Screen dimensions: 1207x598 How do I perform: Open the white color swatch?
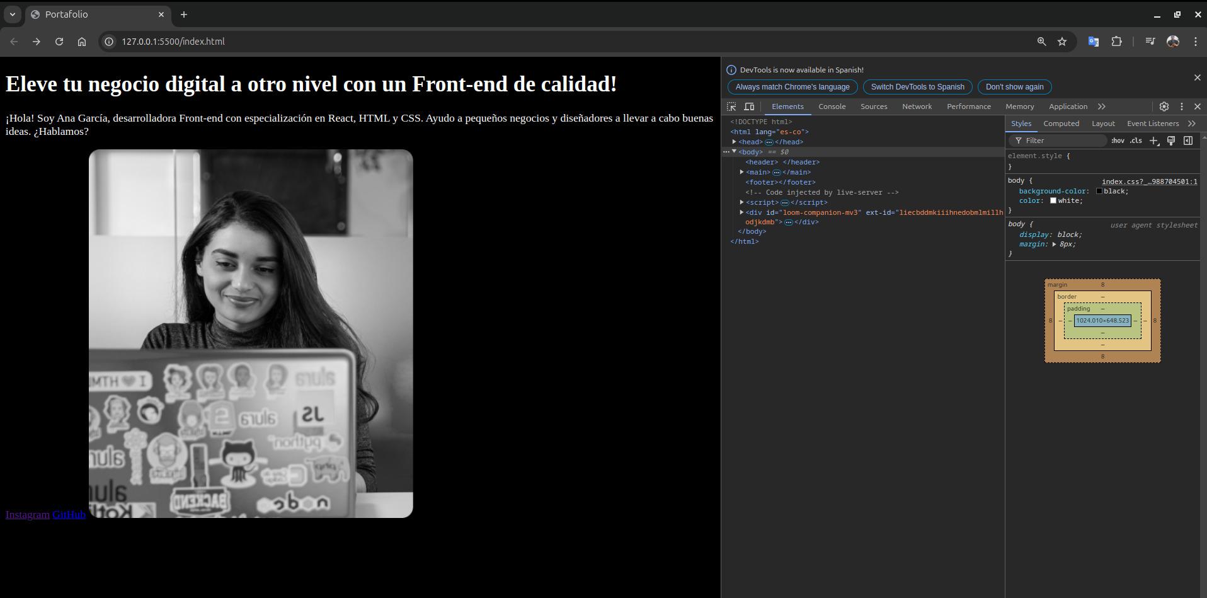(1053, 200)
